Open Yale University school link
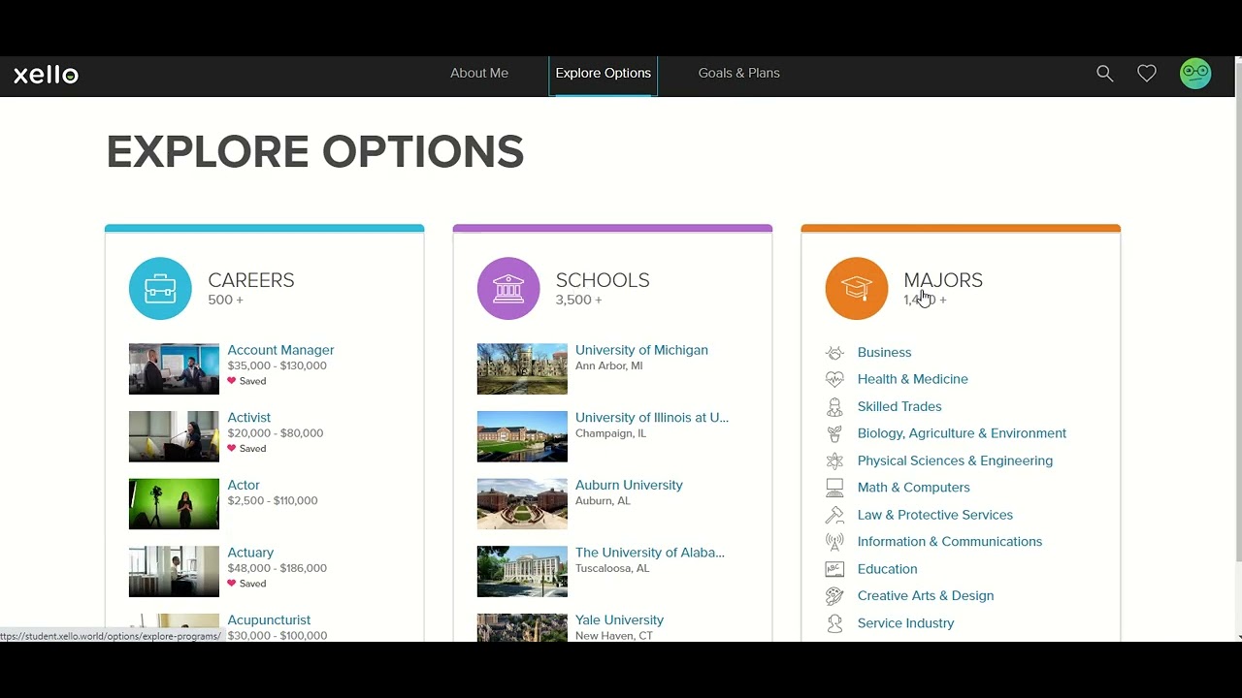1242x698 pixels. pos(619,620)
